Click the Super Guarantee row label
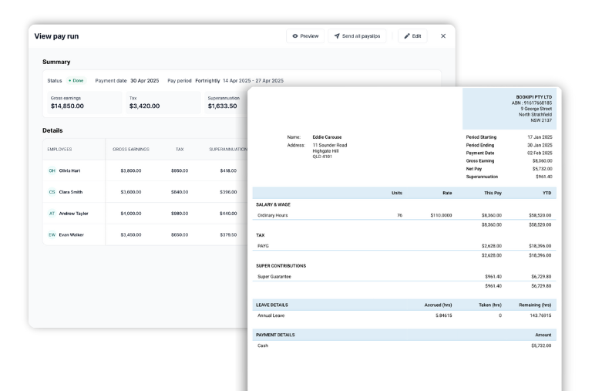 point(274,277)
